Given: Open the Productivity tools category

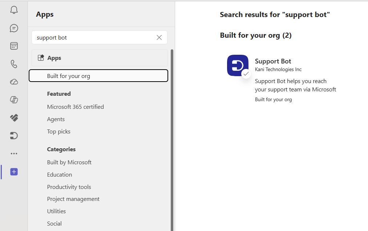Looking at the screenshot, I should click(x=69, y=187).
